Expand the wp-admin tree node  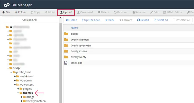pos(15,80)
